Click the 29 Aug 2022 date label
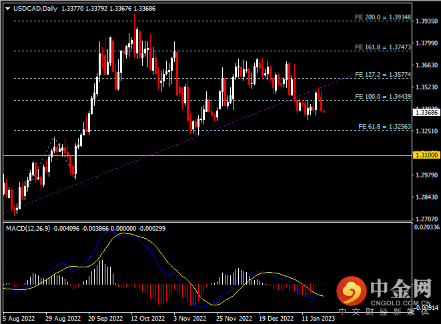Image resolution: width=441 pixels, height=324 pixels. [x=63, y=319]
